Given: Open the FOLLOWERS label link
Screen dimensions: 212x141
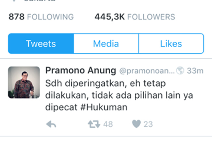Looking at the screenshot, I should (x=151, y=17).
